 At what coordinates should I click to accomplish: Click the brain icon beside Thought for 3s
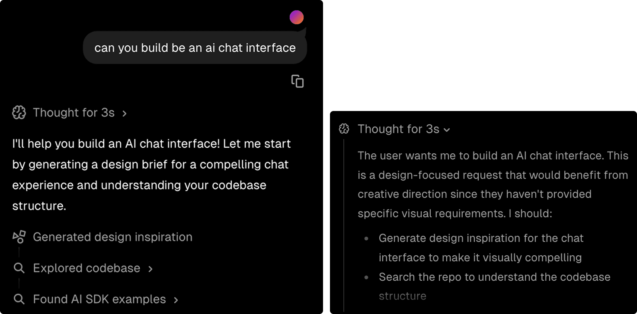(18, 112)
